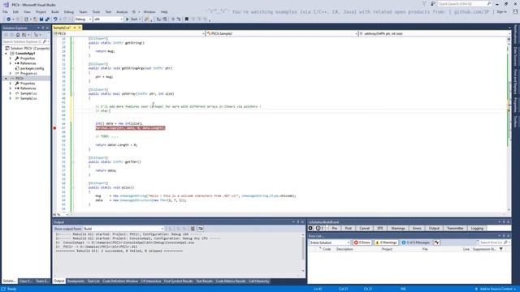Collapse the setArray method outline toggle
Image resolution: width=520 pixels, height=292 pixels.
pos(73,94)
